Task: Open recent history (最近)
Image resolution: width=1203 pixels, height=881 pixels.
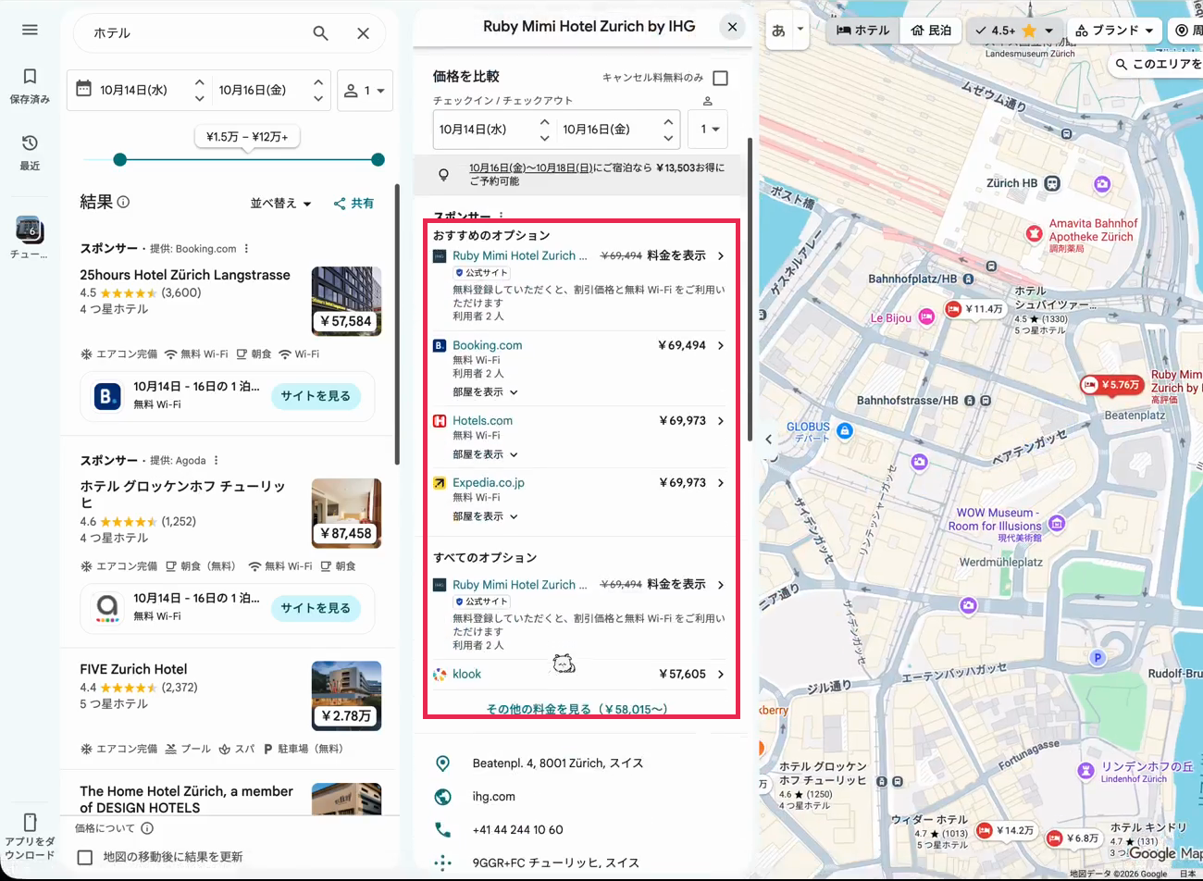Action: [x=30, y=151]
